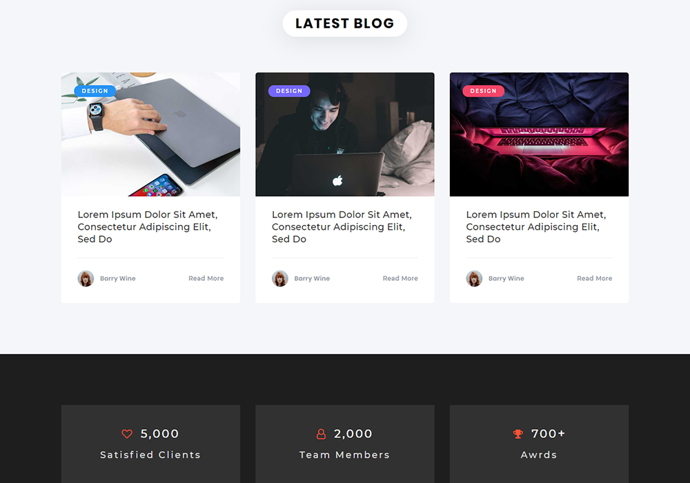The image size is (690, 483).
Task: Click the blue DESIGN tag badge
Action: pyautogui.click(x=95, y=91)
